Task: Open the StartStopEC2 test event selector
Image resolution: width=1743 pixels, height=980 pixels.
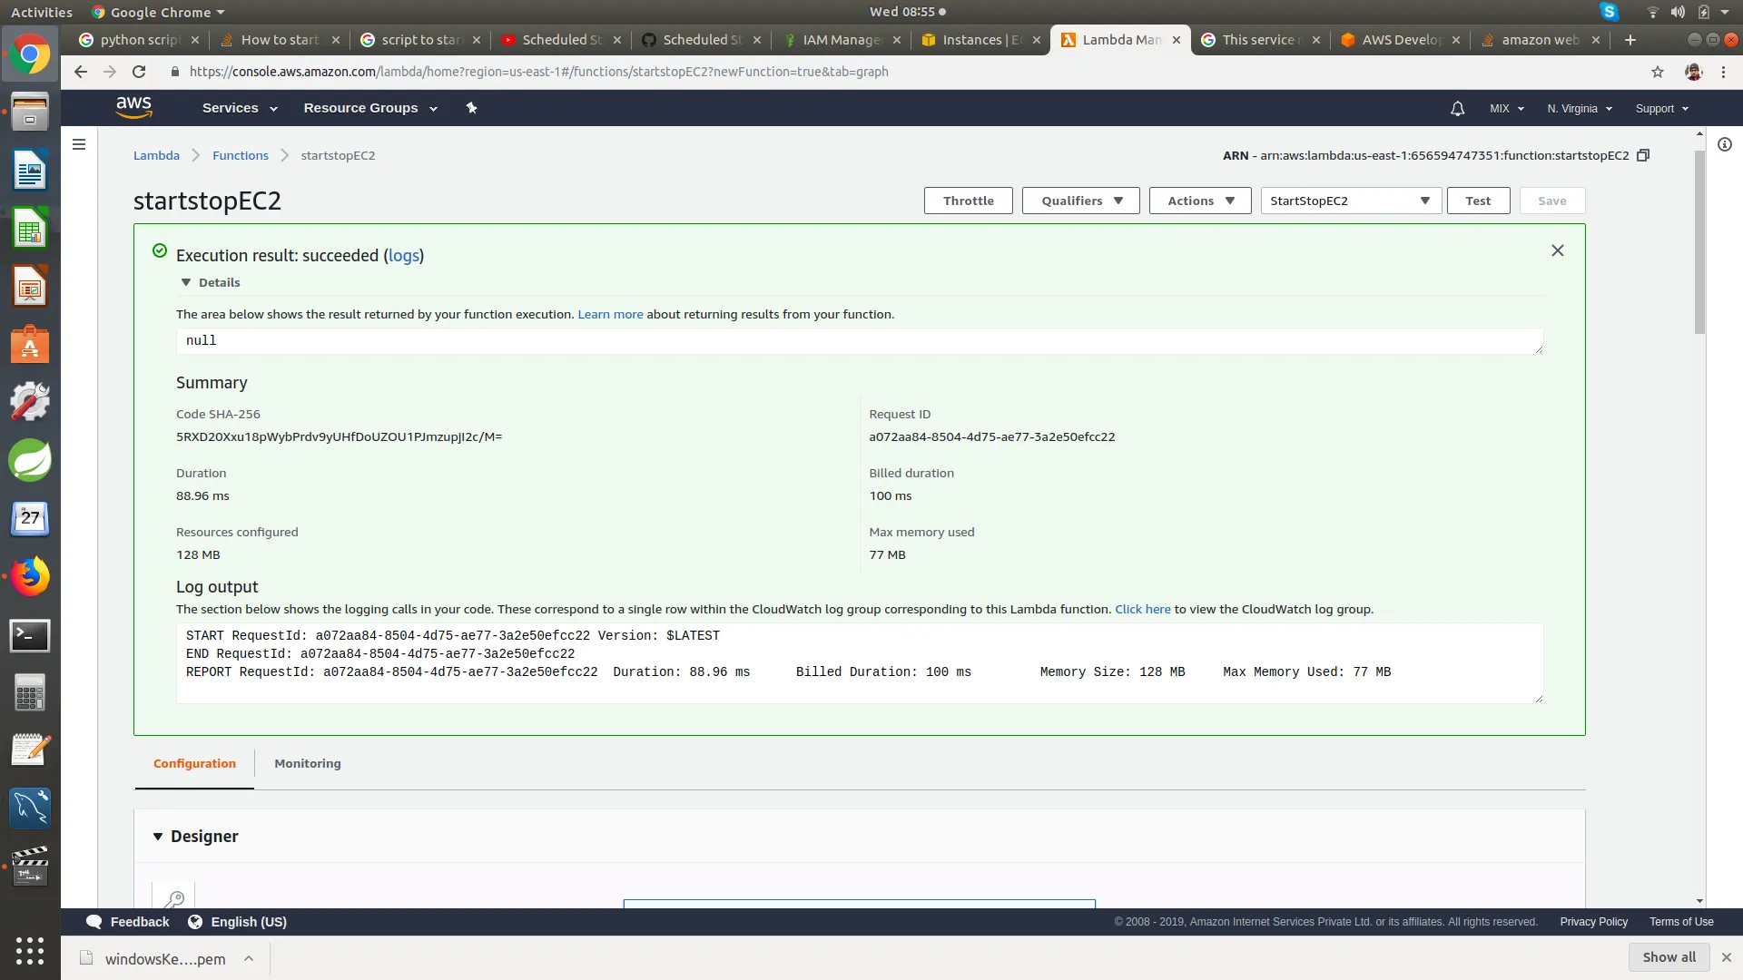Action: [1349, 201]
